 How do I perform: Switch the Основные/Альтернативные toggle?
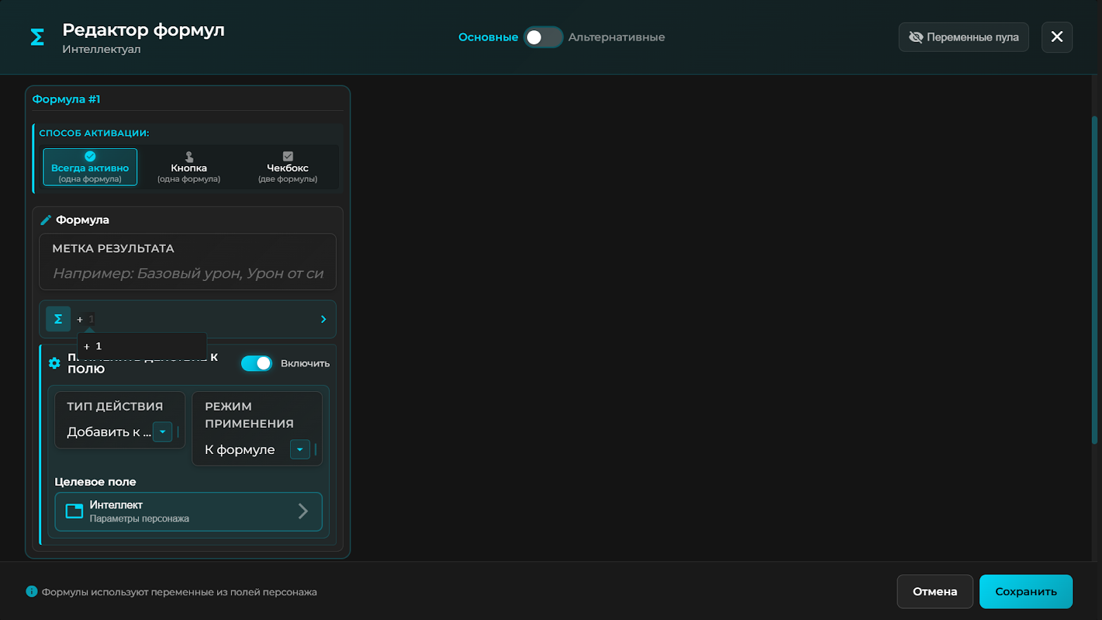543,37
